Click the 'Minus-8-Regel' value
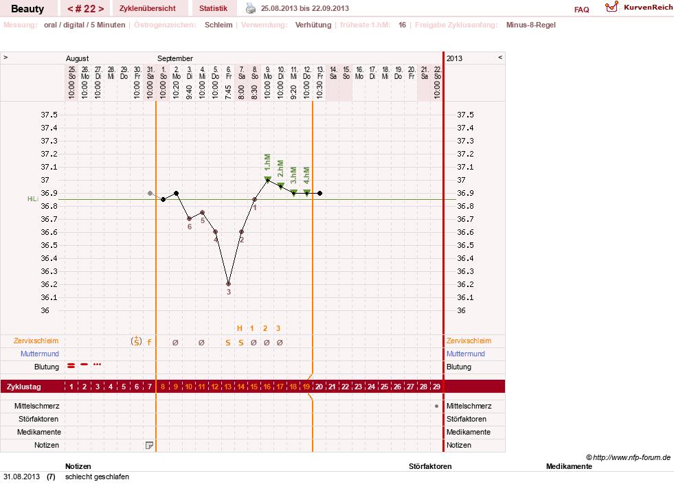The image size is (674, 493). pyautogui.click(x=531, y=25)
